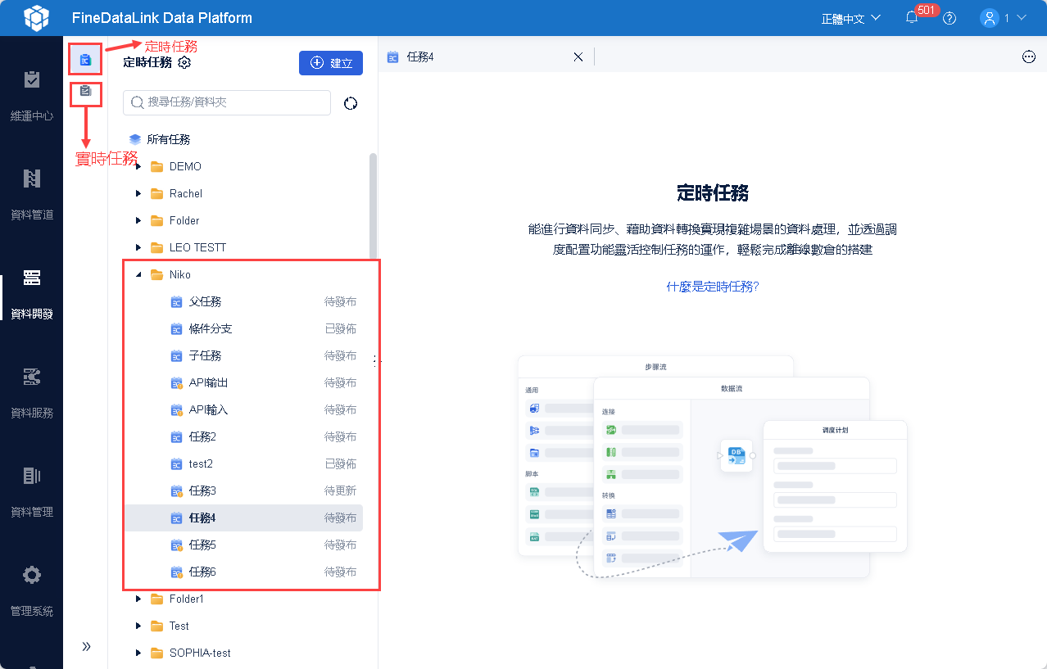Expand the SOPHIA-test folder arrow
This screenshot has height=669, width=1047.
(x=138, y=653)
